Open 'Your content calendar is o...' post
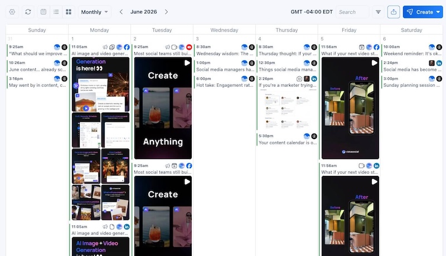The height and width of the screenshot is (256, 446). coord(288,143)
